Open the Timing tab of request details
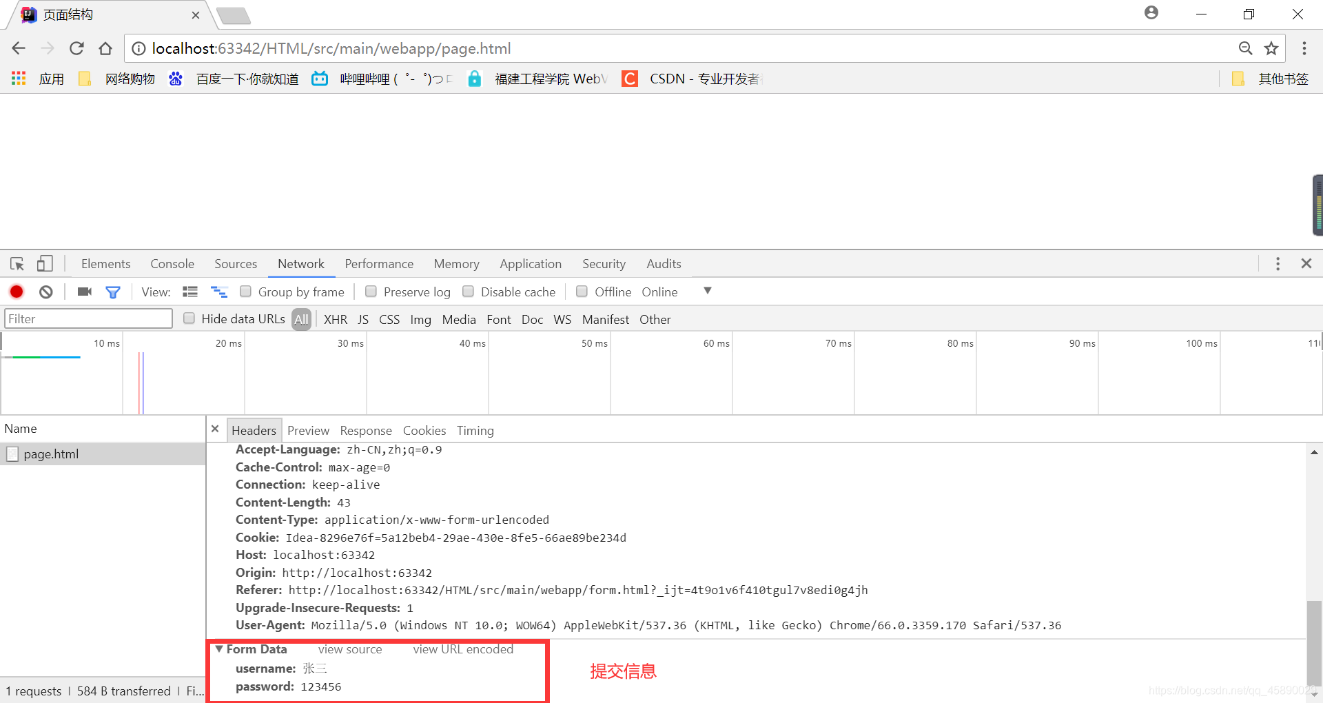 (x=475, y=431)
